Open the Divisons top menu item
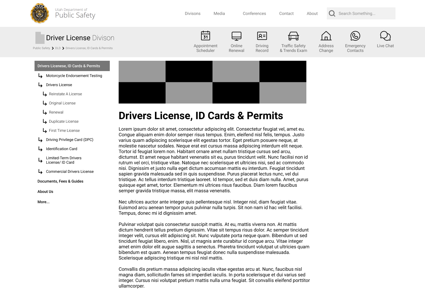Screen dimensions: 425x302 point(192,14)
